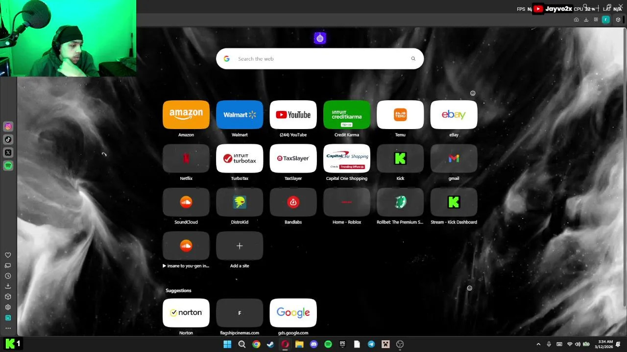Open the Credit Karma tile

347,114
